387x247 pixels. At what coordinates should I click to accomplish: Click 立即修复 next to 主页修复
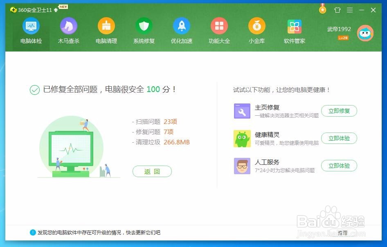[x=339, y=110]
